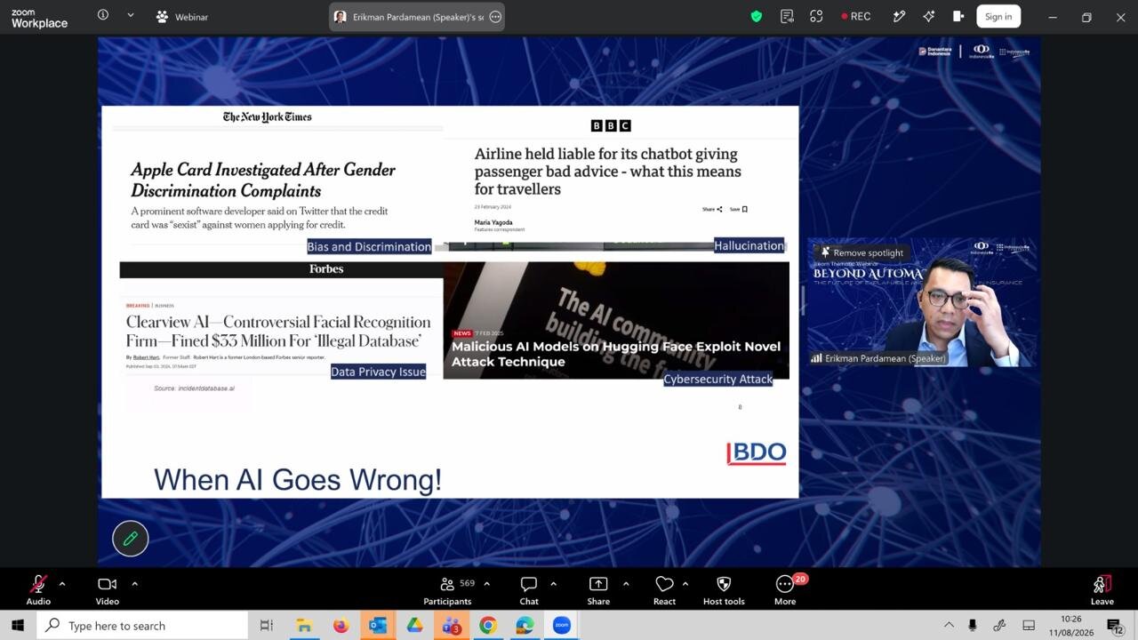1138x640 pixels.
Task: Start screen sharing with Share button
Action: tap(598, 588)
